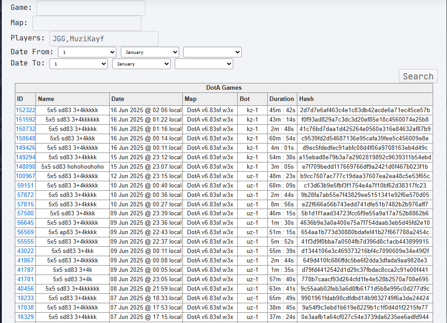
Task: Open game ID 16329
Action: 25,316
